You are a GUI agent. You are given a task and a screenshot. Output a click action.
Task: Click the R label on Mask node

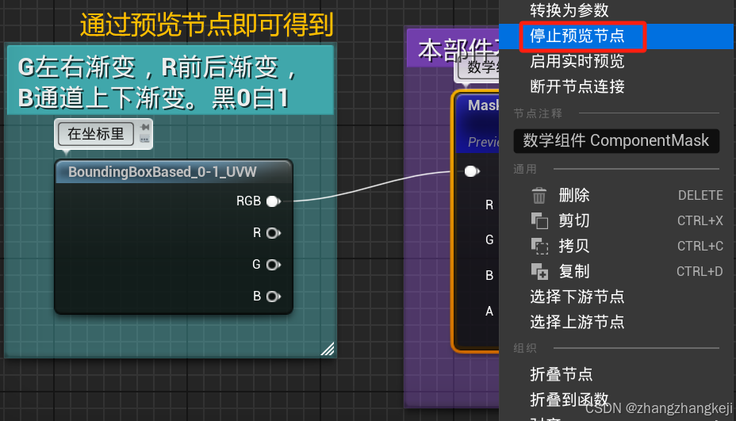tap(489, 205)
